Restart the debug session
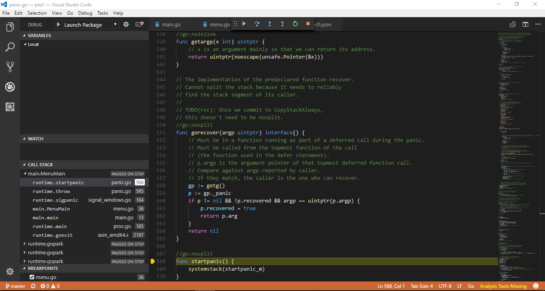The image size is (545, 291). pyautogui.click(x=295, y=24)
